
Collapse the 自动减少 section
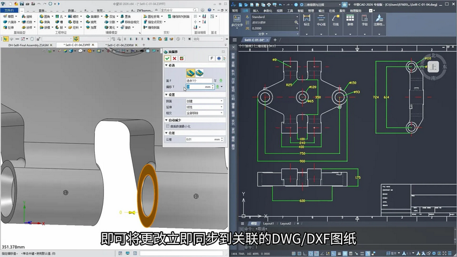[x=166, y=121]
